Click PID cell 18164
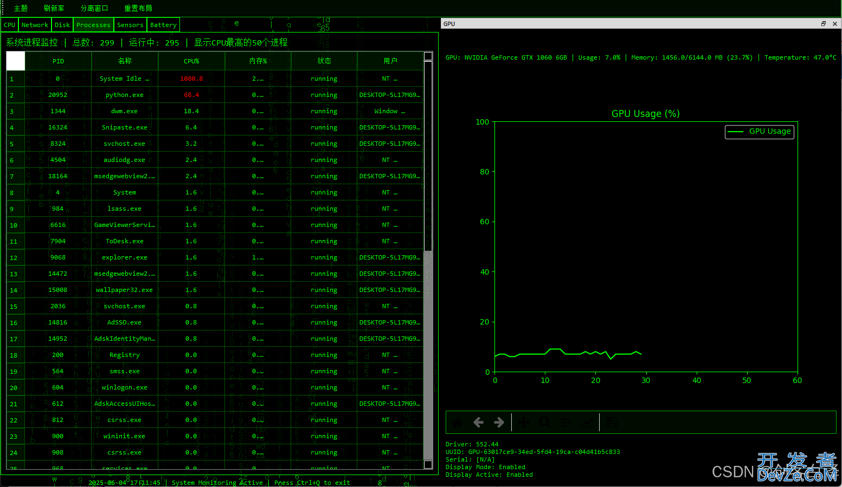 58,176
